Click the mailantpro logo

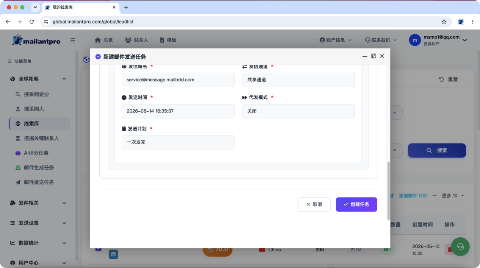click(x=36, y=40)
